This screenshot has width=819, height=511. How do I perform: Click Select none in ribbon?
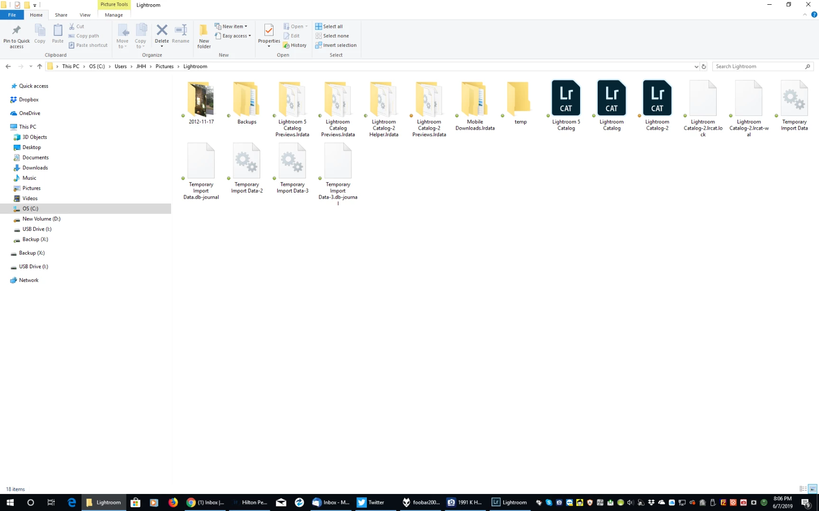click(x=332, y=36)
